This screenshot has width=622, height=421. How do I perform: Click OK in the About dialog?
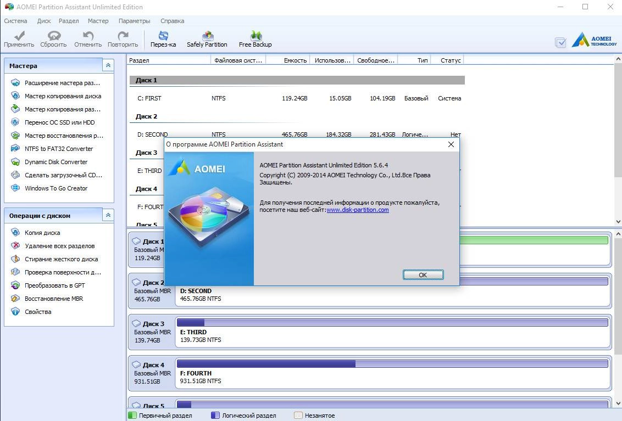423,274
